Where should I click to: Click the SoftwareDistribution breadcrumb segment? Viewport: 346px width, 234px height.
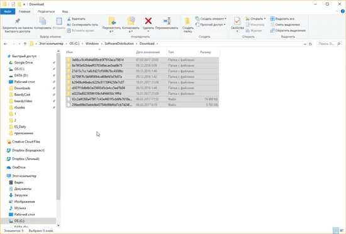click(119, 43)
